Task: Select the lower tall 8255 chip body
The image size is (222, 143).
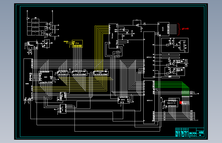Action: tap(149, 102)
